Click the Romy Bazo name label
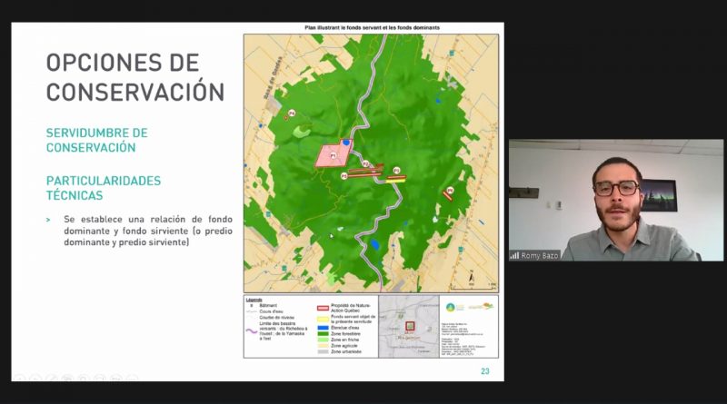Screen dimensions: 727x404 pos(540,256)
